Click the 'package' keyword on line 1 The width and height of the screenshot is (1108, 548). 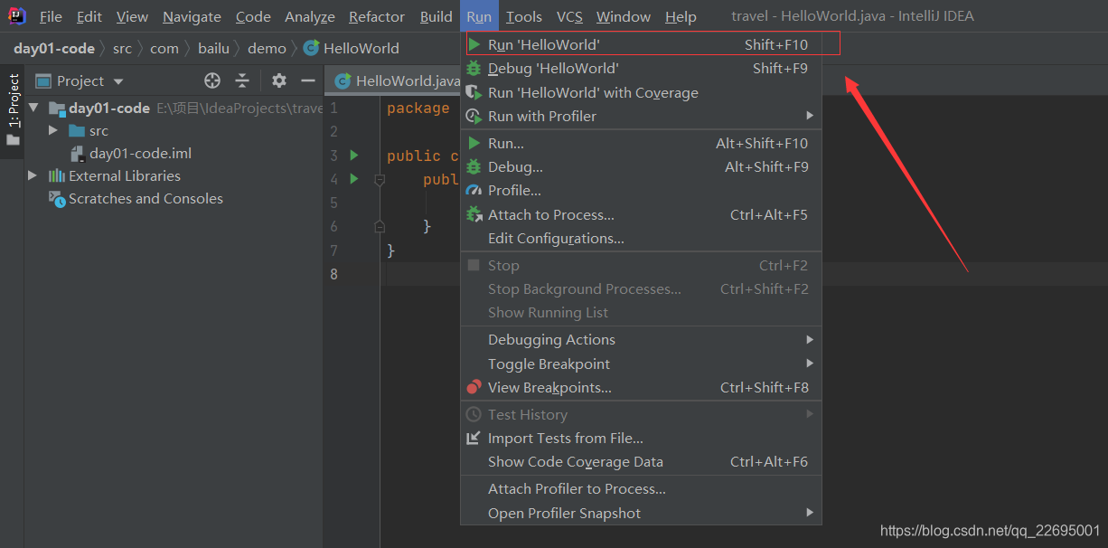point(418,109)
